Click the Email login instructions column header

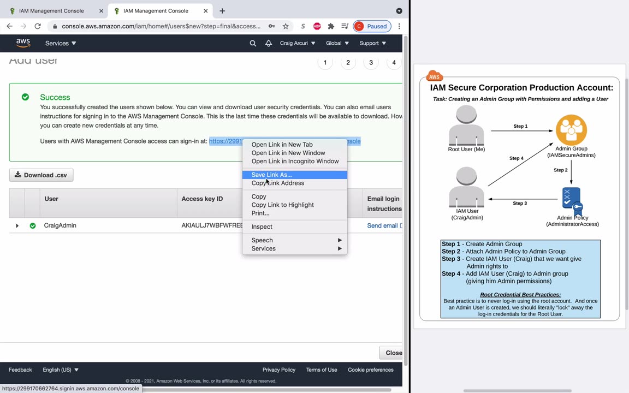(384, 203)
